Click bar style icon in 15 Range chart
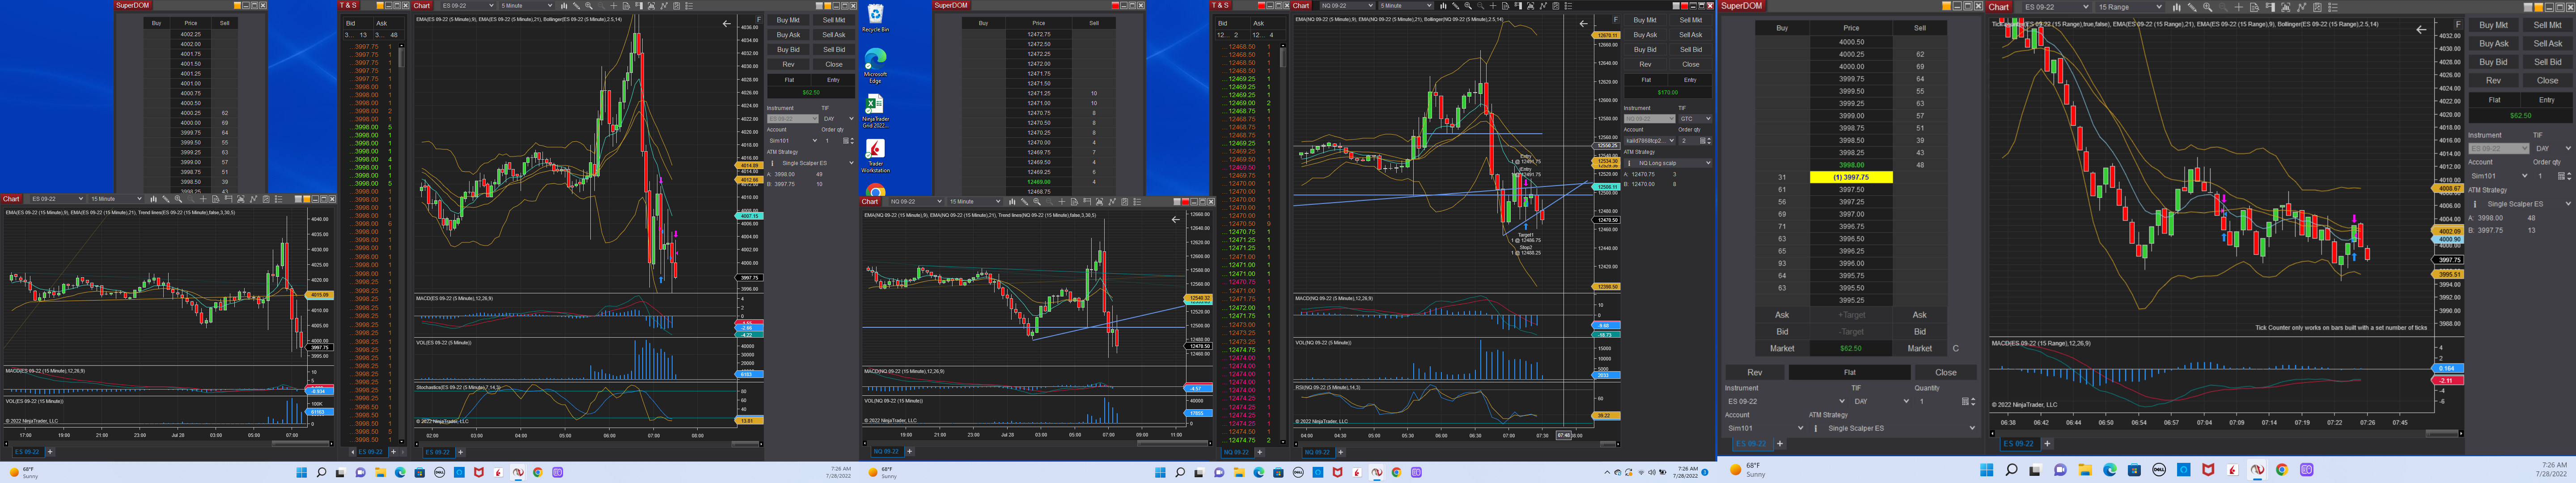The width and height of the screenshot is (2576, 483). click(x=2177, y=7)
